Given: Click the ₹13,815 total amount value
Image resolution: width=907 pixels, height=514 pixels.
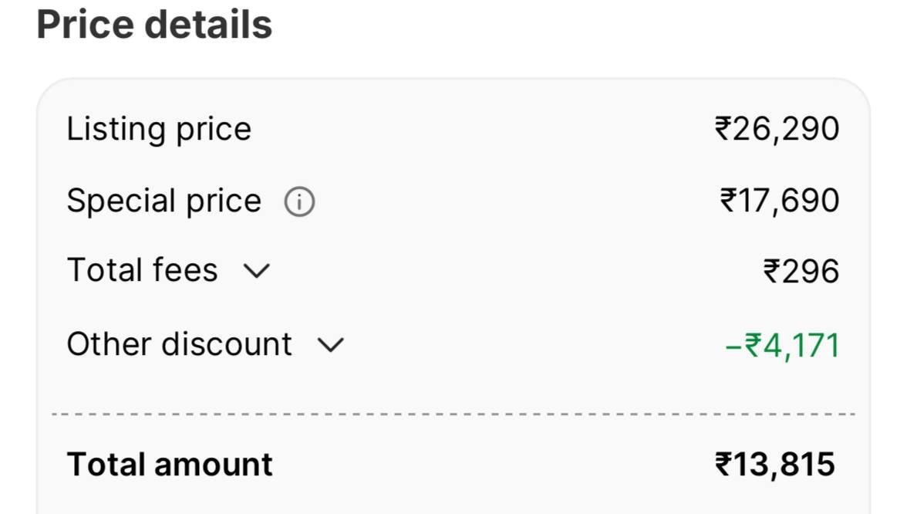Looking at the screenshot, I should [775, 465].
